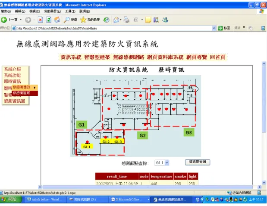Open the Search magnifier tool
Image resolution: width=267 pixels, height=206 pixels.
(70, 20)
